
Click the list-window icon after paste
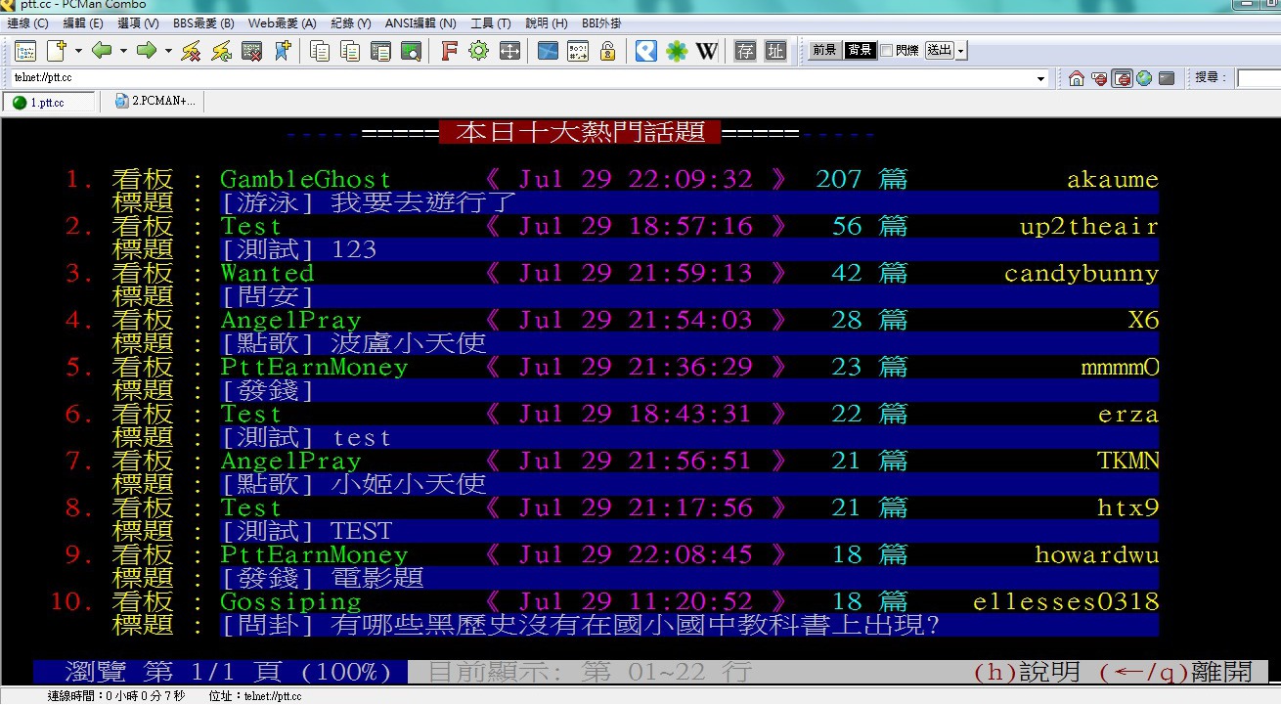click(380, 51)
